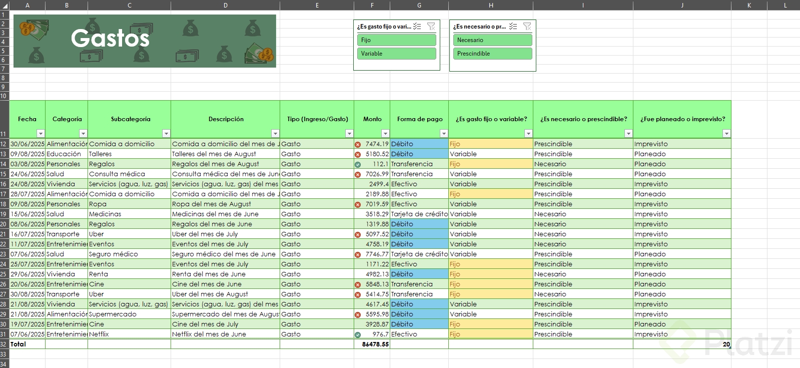The height and width of the screenshot is (368, 800).
Task: Click the red X icon beside amount 5097.52
Action: coord(358,234)
